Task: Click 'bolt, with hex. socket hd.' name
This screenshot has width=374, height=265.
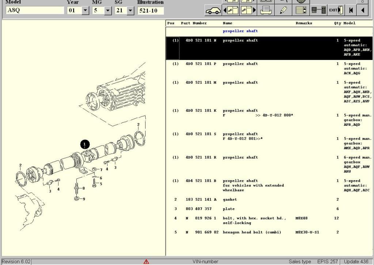Action: 254,218
